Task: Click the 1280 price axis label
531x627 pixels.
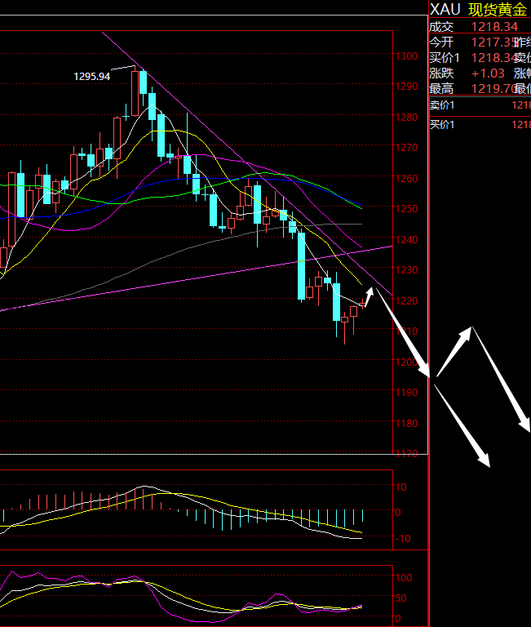Action: click(407, 118)
